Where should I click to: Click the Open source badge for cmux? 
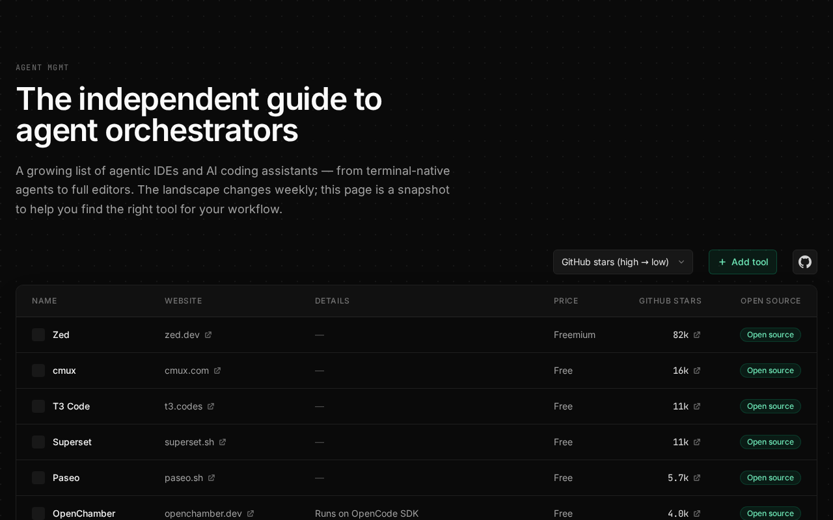pos(771,370)
